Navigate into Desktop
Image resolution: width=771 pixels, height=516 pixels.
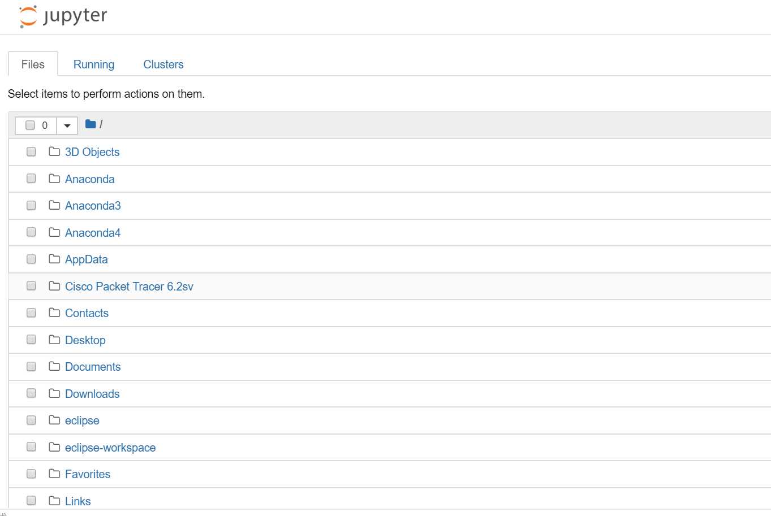(85, 340)
